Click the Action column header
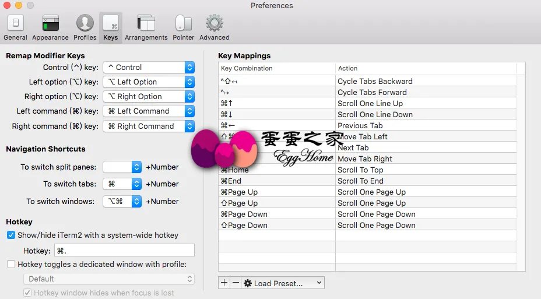 [x=426, y=68]
